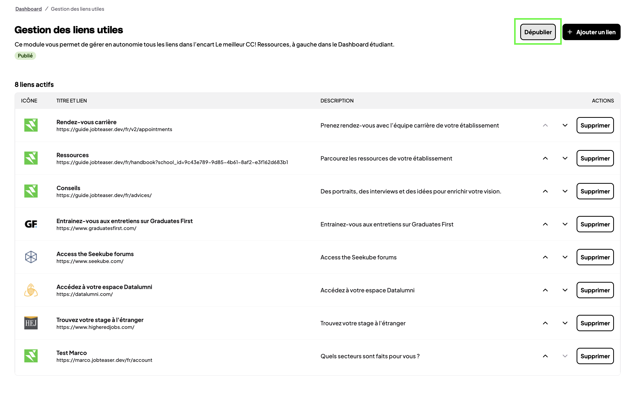Click the HEJ HigherEdJobs icon
The width and height of the screenshot is (637, 414).
coord(31,323)
